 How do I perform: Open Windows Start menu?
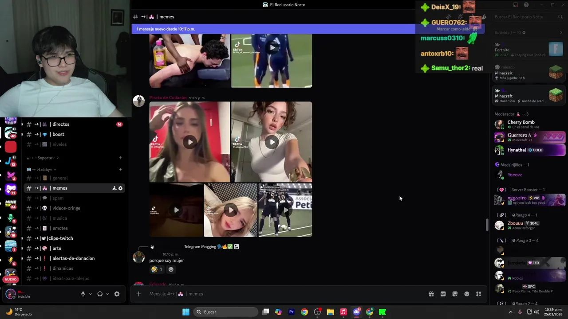point(186,312)
